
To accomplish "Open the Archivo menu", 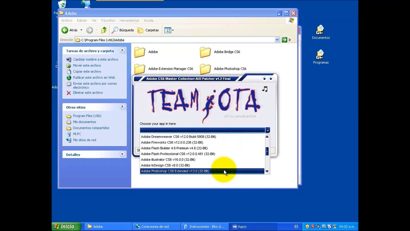I will (x=67, y=21).
